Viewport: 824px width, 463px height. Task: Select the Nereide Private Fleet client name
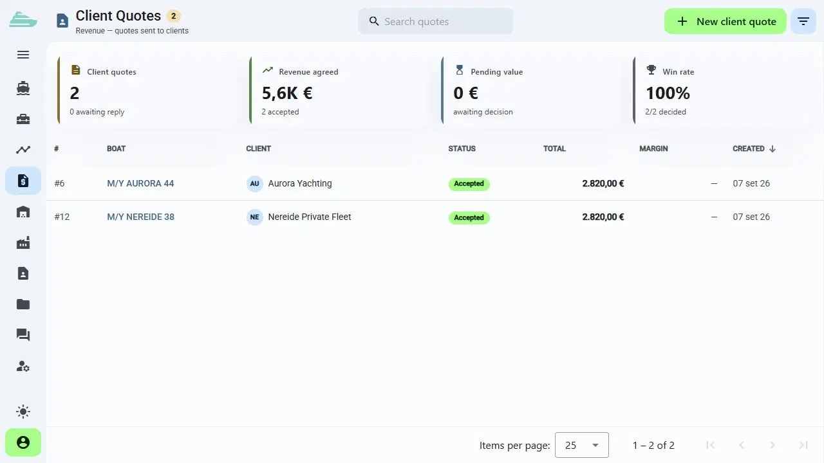pos(310,217)
